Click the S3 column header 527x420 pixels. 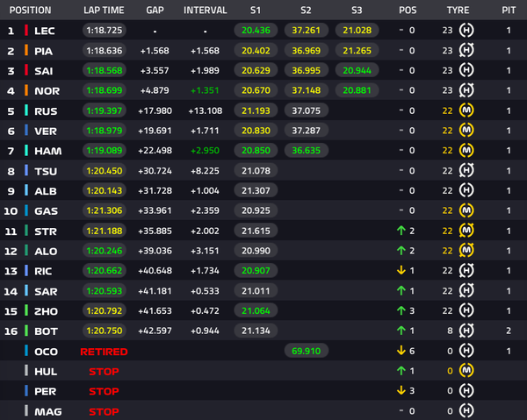(x=357, y=10)
